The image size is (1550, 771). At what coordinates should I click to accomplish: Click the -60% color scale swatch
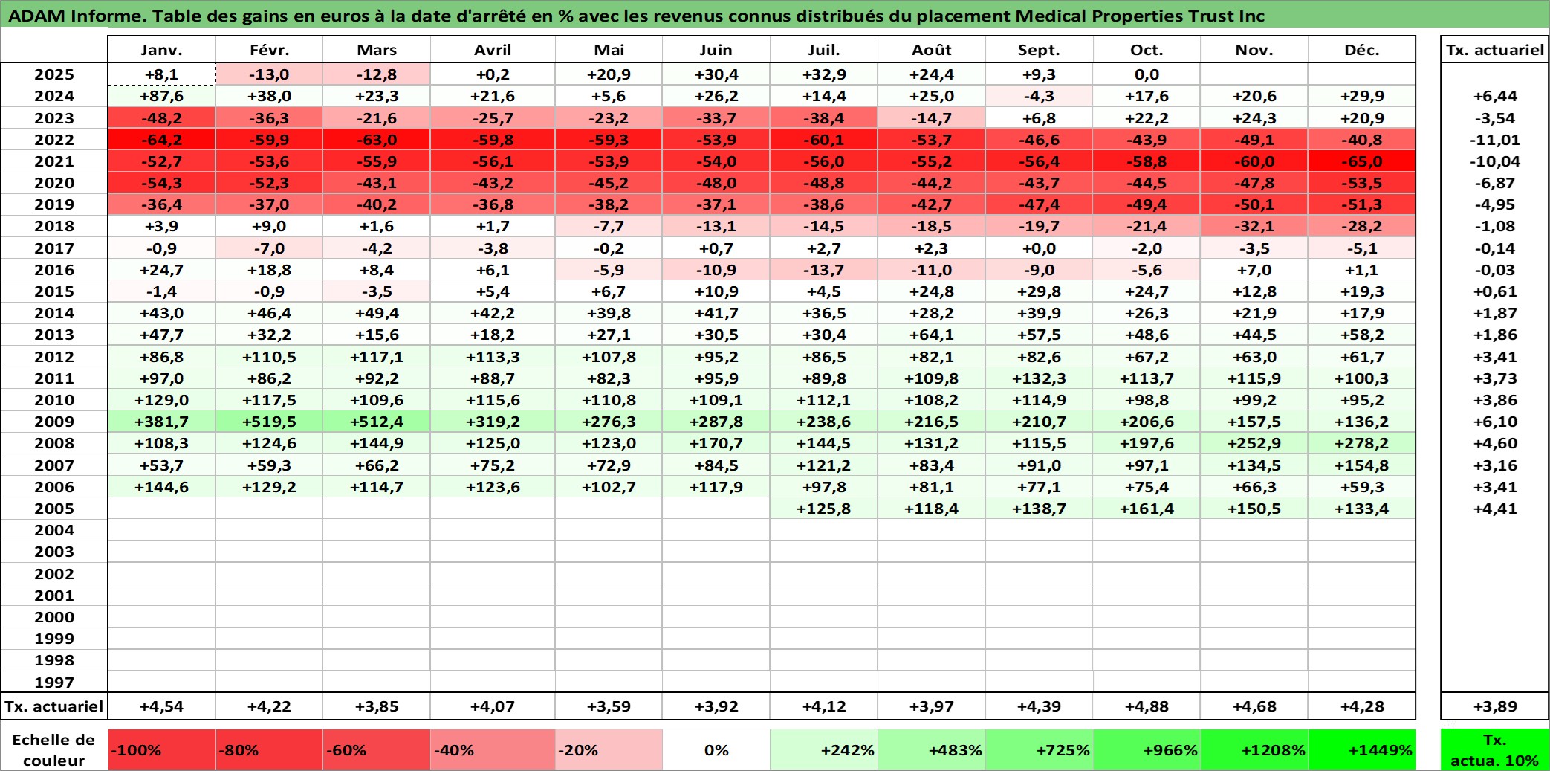pyautogui.click(x=377, y=749)
